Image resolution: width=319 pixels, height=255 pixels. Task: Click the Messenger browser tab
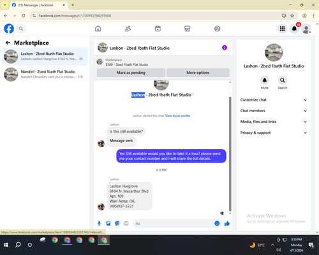(x=38, y=5)
